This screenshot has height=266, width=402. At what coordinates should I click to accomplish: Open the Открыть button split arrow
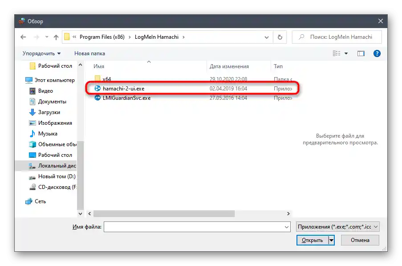(x=332, y=240)
